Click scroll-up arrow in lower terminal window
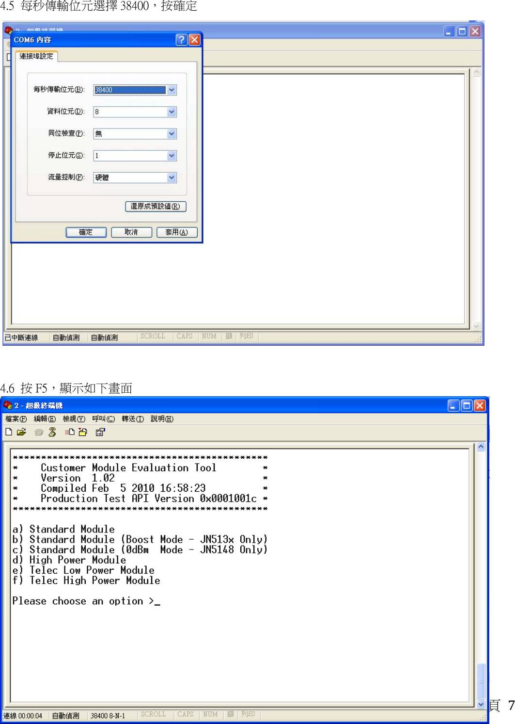The height and width of the screenshot is (724, 515). [x=481, y=447]
